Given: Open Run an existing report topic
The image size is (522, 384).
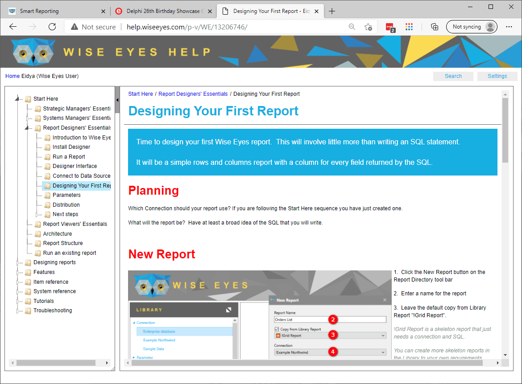Looking at the screenshot, I should click(69, 253).
